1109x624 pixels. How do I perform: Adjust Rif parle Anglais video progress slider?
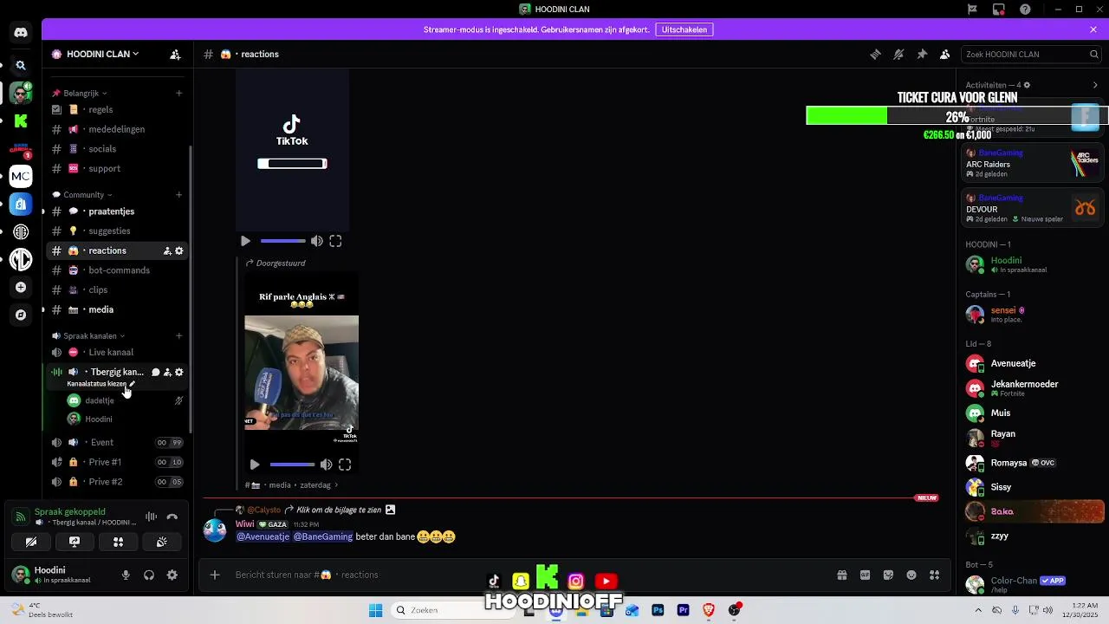pyautogui.click(x=292, y=465)
